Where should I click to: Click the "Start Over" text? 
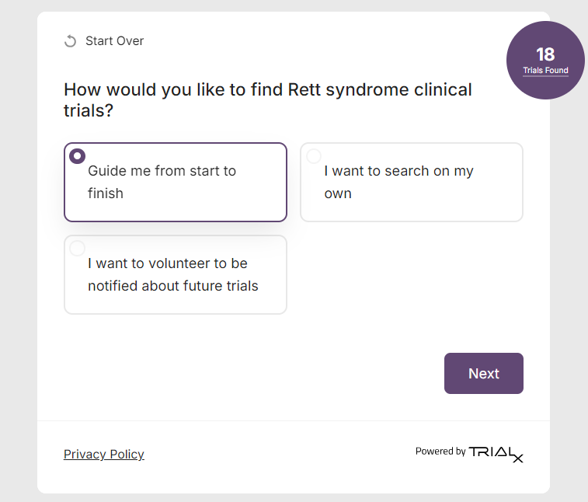114,41
